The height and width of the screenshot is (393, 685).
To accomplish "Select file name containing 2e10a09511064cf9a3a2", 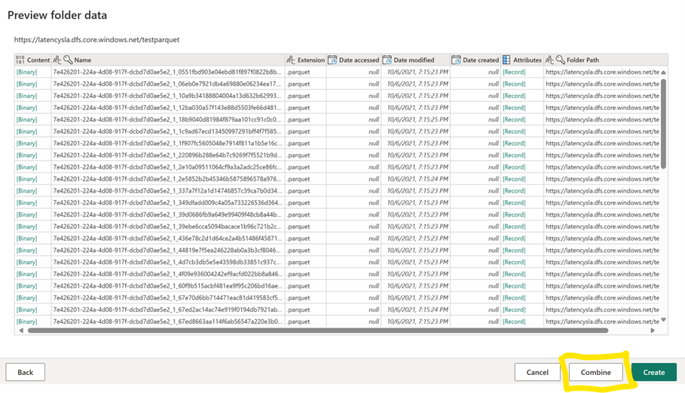I will 167,167.
